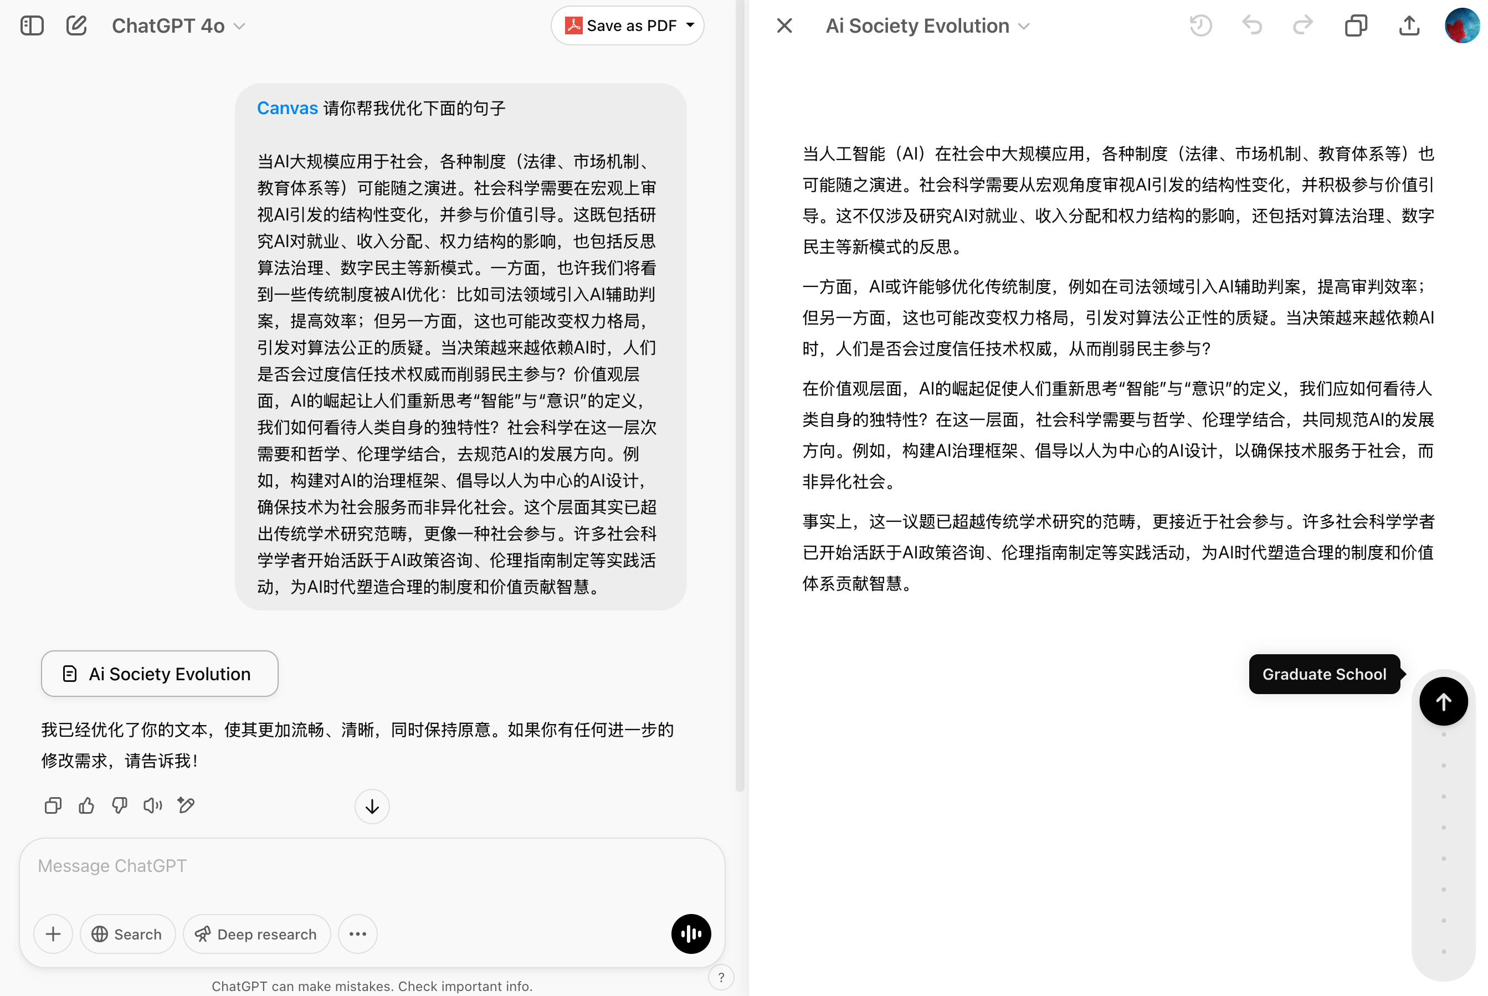This screenshot has width=1488, height=996.
Task: Jump to bottom of the conversation
Action: pos(372,807)
